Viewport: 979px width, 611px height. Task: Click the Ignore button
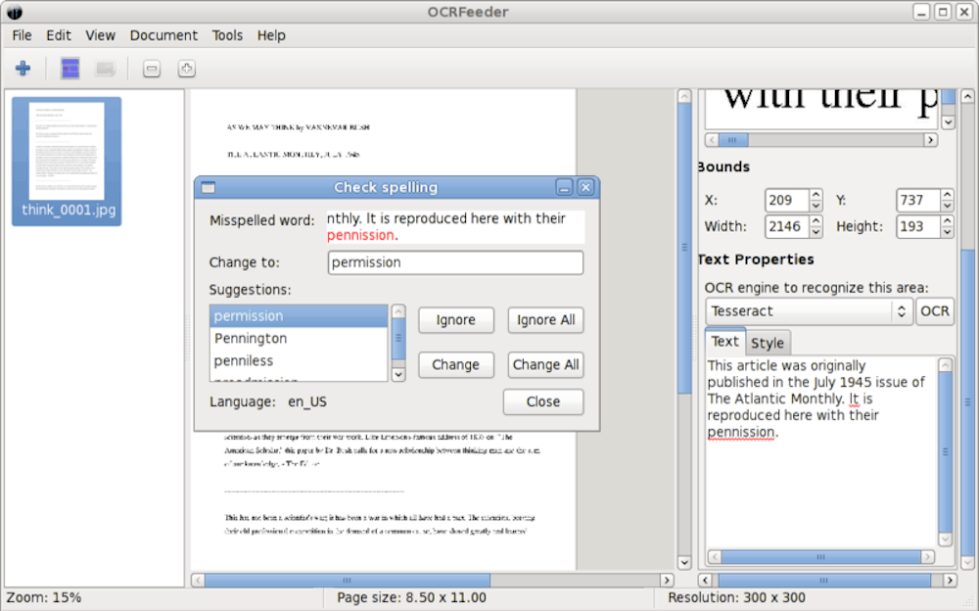click(x=455, y=320)
